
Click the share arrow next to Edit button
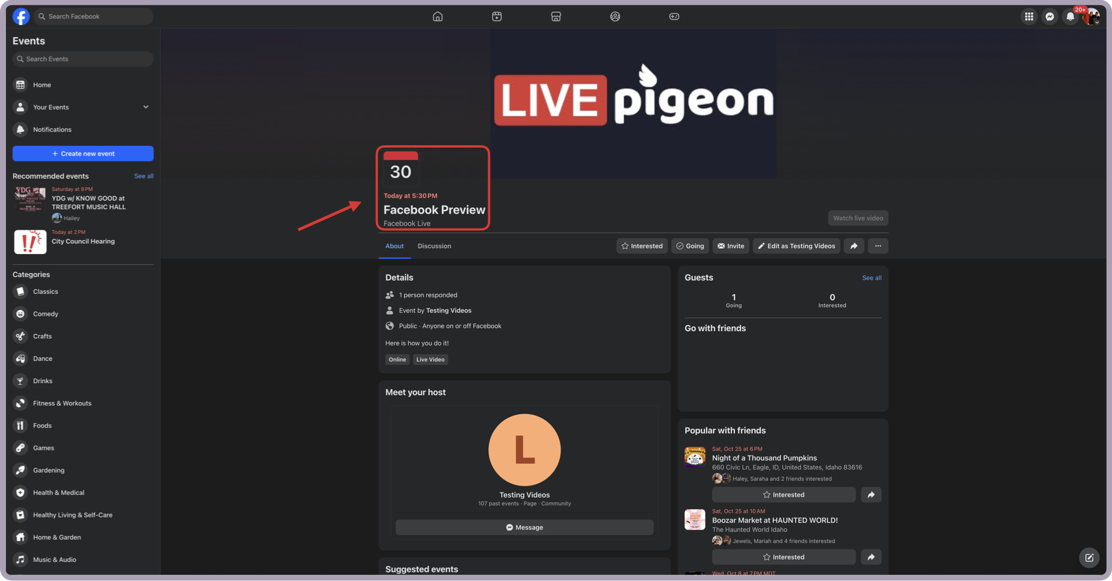(x=854, y=246)
